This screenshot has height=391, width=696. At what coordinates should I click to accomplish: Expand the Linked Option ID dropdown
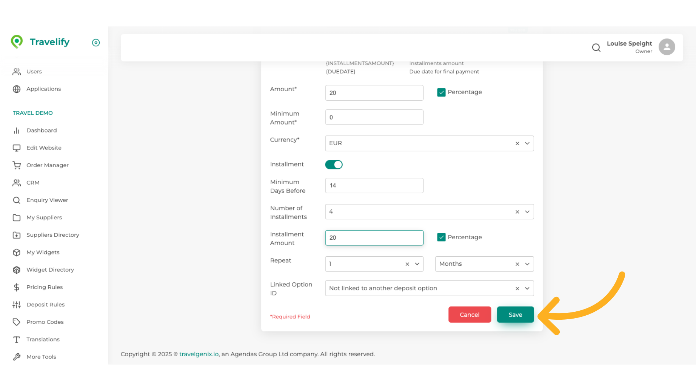click(x=527, y=289)
